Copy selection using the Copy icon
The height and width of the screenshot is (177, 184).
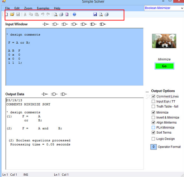tap(31, 14)
